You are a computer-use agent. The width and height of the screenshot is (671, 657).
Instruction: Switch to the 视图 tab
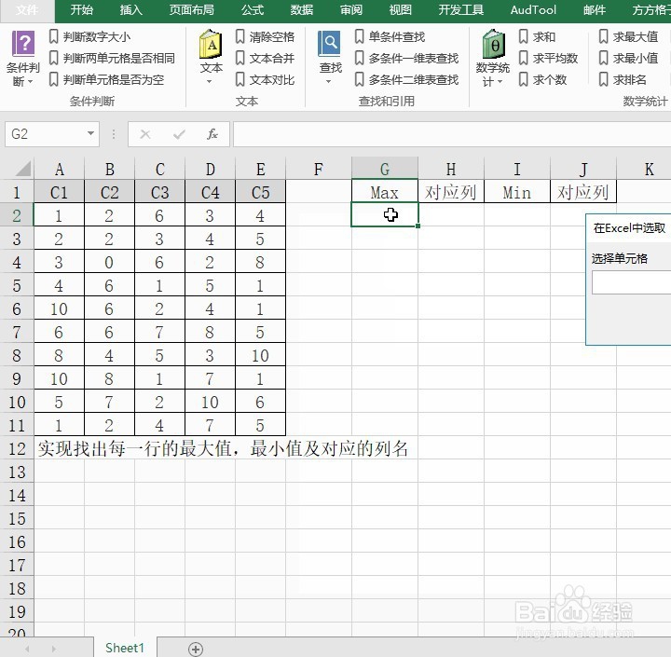click(401, 10)
